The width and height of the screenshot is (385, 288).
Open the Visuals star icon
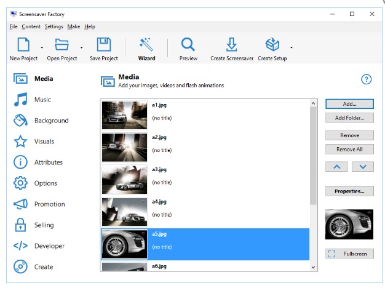click(x=21, y=142)
